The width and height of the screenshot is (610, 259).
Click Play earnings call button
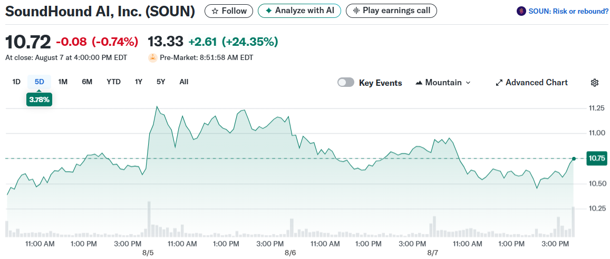(x=391, y=11)
